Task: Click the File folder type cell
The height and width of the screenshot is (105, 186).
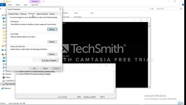Action: tap(78, 17)
